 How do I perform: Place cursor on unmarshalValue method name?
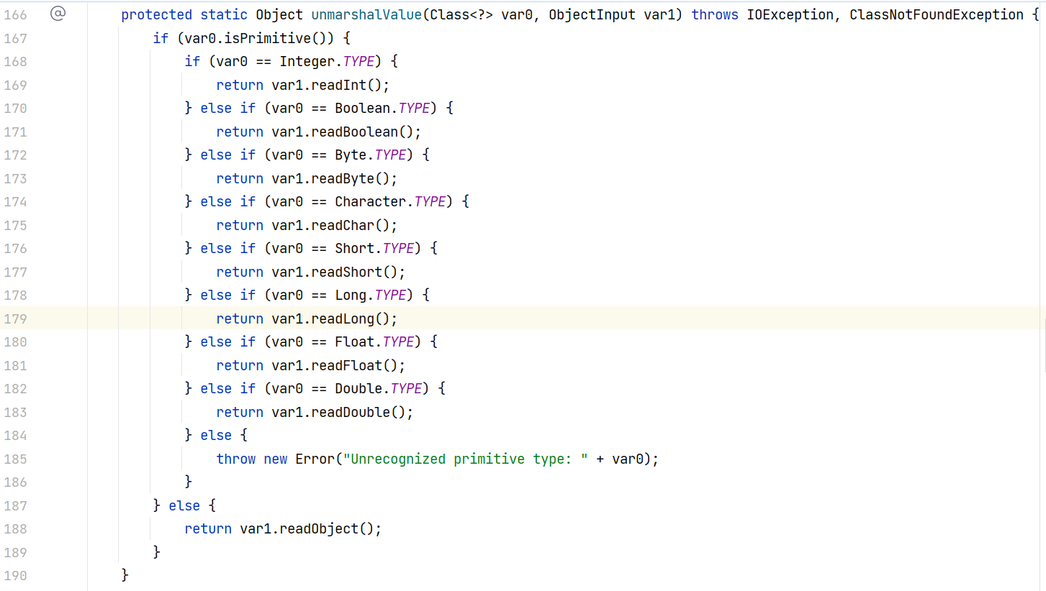point(364,14)
